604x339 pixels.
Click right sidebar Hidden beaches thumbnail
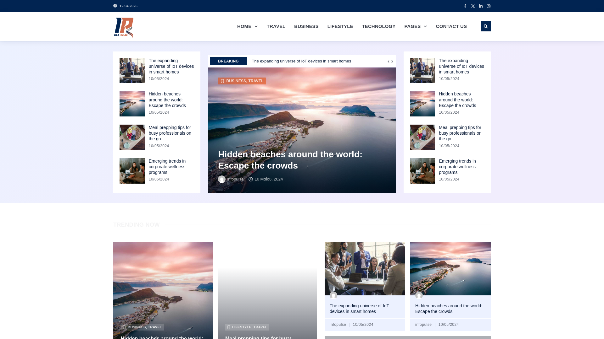pyautogui.click(x=422, y=104)
